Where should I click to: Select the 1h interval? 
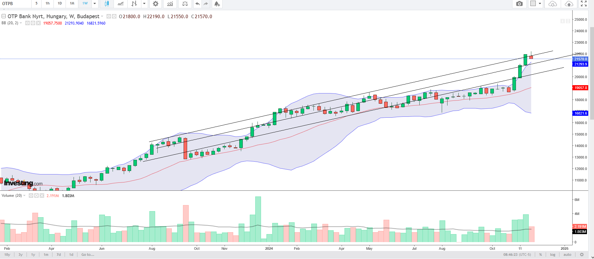pyautogui.click(x=48, y=4)
